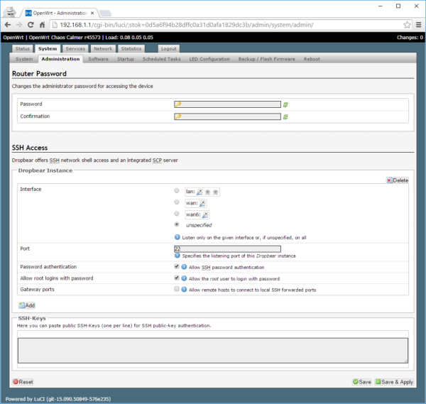Reveal the Confirmation field using the green icon
426x404 pixels.
285,116
